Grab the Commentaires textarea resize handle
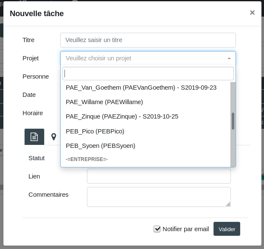The height and width of the screenshot is (249, 264). click(228, 204)
